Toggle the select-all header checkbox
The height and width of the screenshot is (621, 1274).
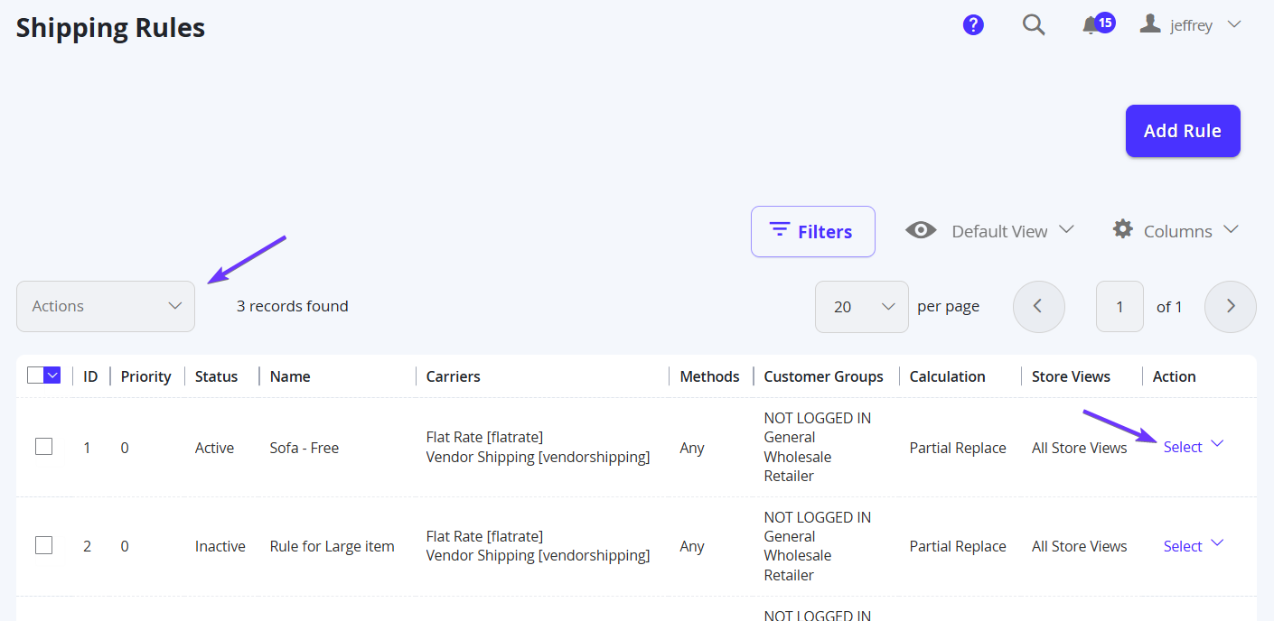point(35,375)
